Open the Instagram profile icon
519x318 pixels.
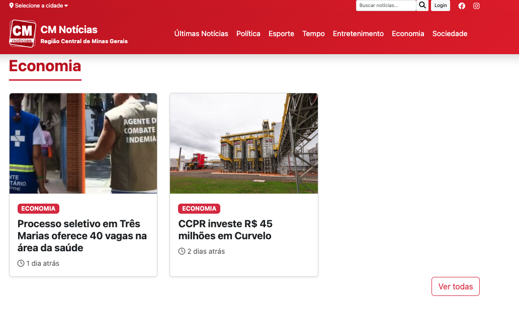tap(476, 6)
